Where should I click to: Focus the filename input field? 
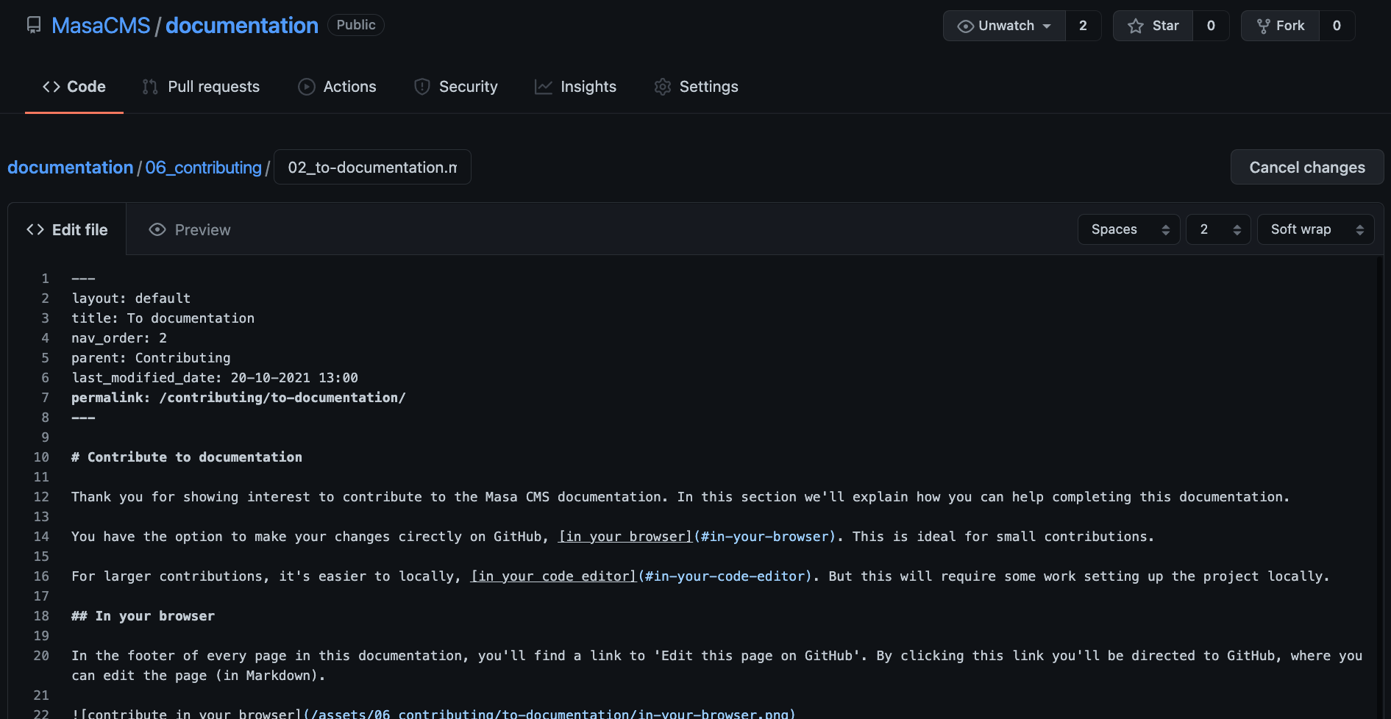click(x=372, y=168)
